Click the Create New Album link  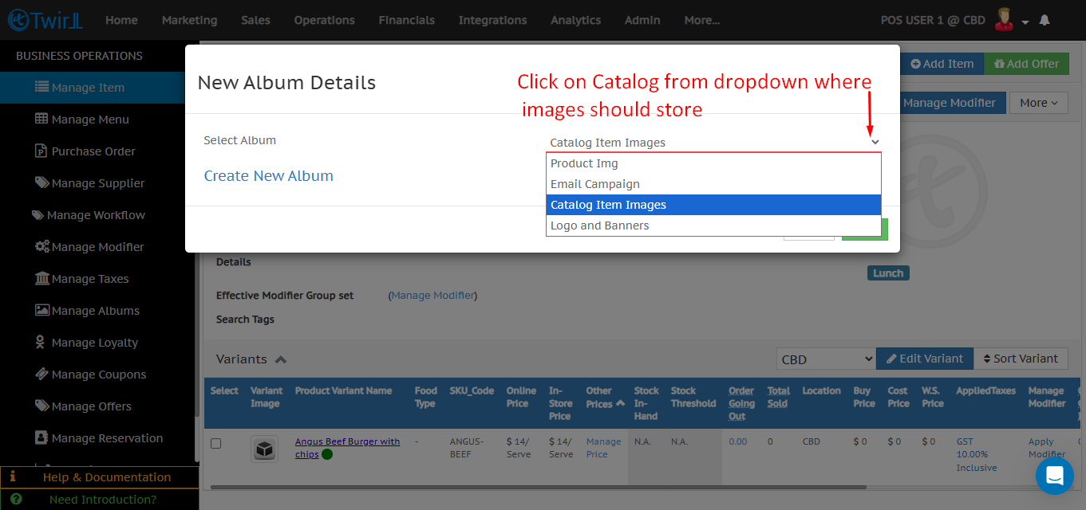(268, 175)
